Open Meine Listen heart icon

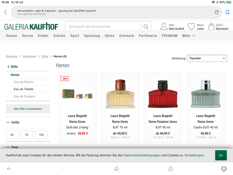(x=191, y=26)
